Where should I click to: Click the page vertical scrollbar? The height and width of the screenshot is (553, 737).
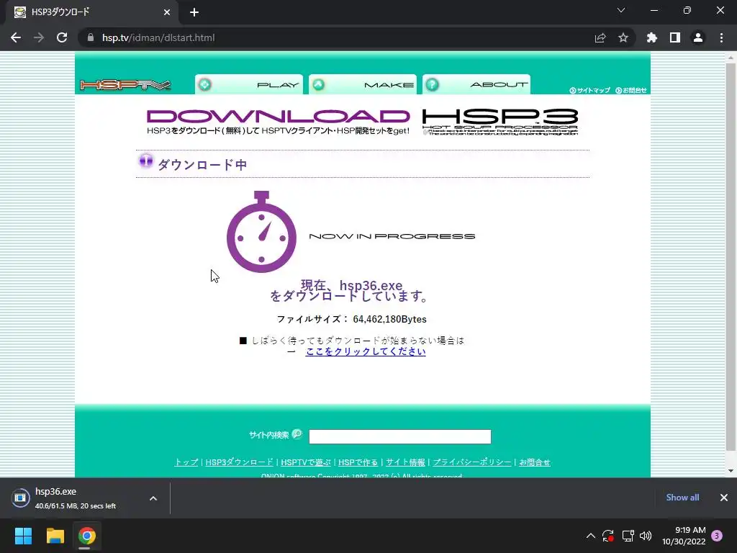tap(731, 256)
